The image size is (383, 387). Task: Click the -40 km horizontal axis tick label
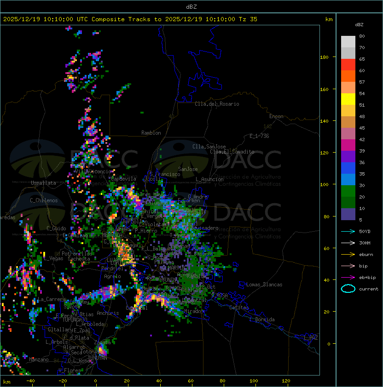(x=30, y=381)
